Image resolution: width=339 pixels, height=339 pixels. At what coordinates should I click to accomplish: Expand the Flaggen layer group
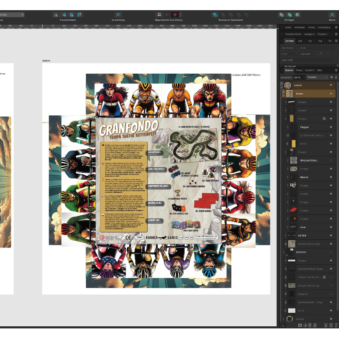point(288,127)
